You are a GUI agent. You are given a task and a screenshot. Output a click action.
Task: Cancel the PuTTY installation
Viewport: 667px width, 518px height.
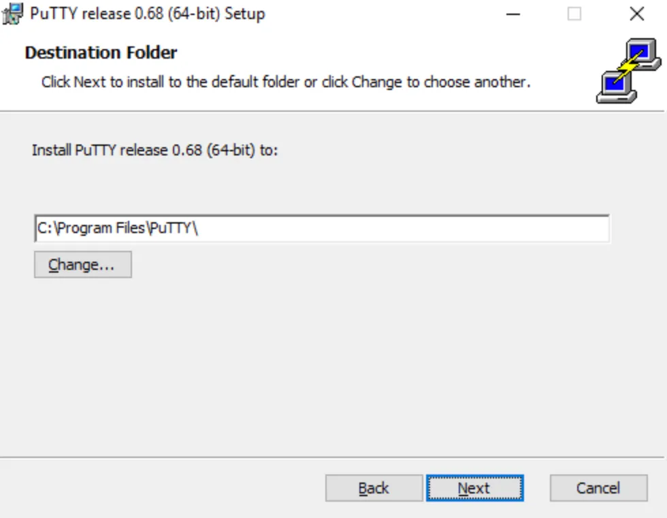598,488
